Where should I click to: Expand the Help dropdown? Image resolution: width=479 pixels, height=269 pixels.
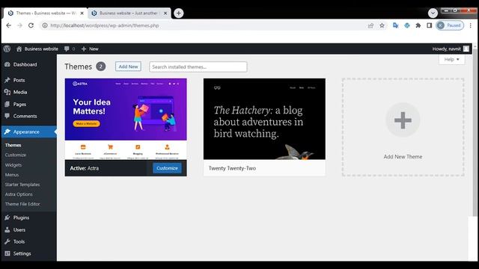coord(452,60)
